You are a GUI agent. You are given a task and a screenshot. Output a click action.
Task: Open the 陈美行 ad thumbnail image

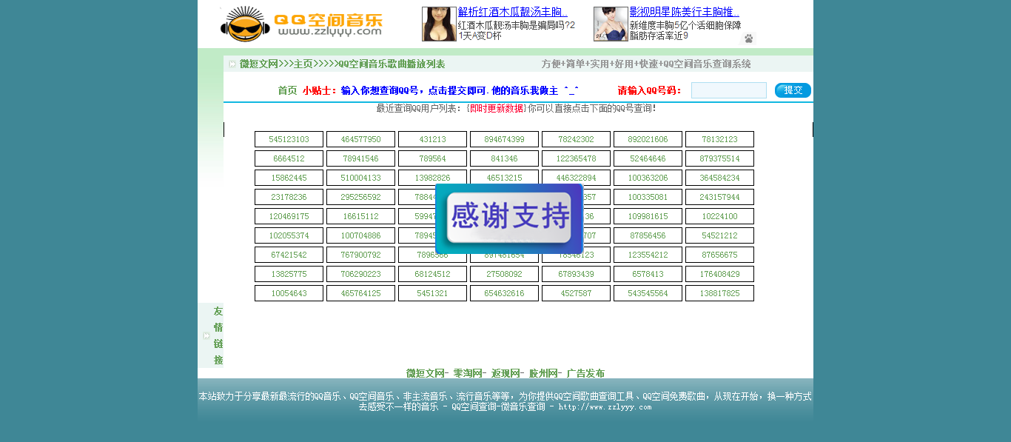(611, 24)
